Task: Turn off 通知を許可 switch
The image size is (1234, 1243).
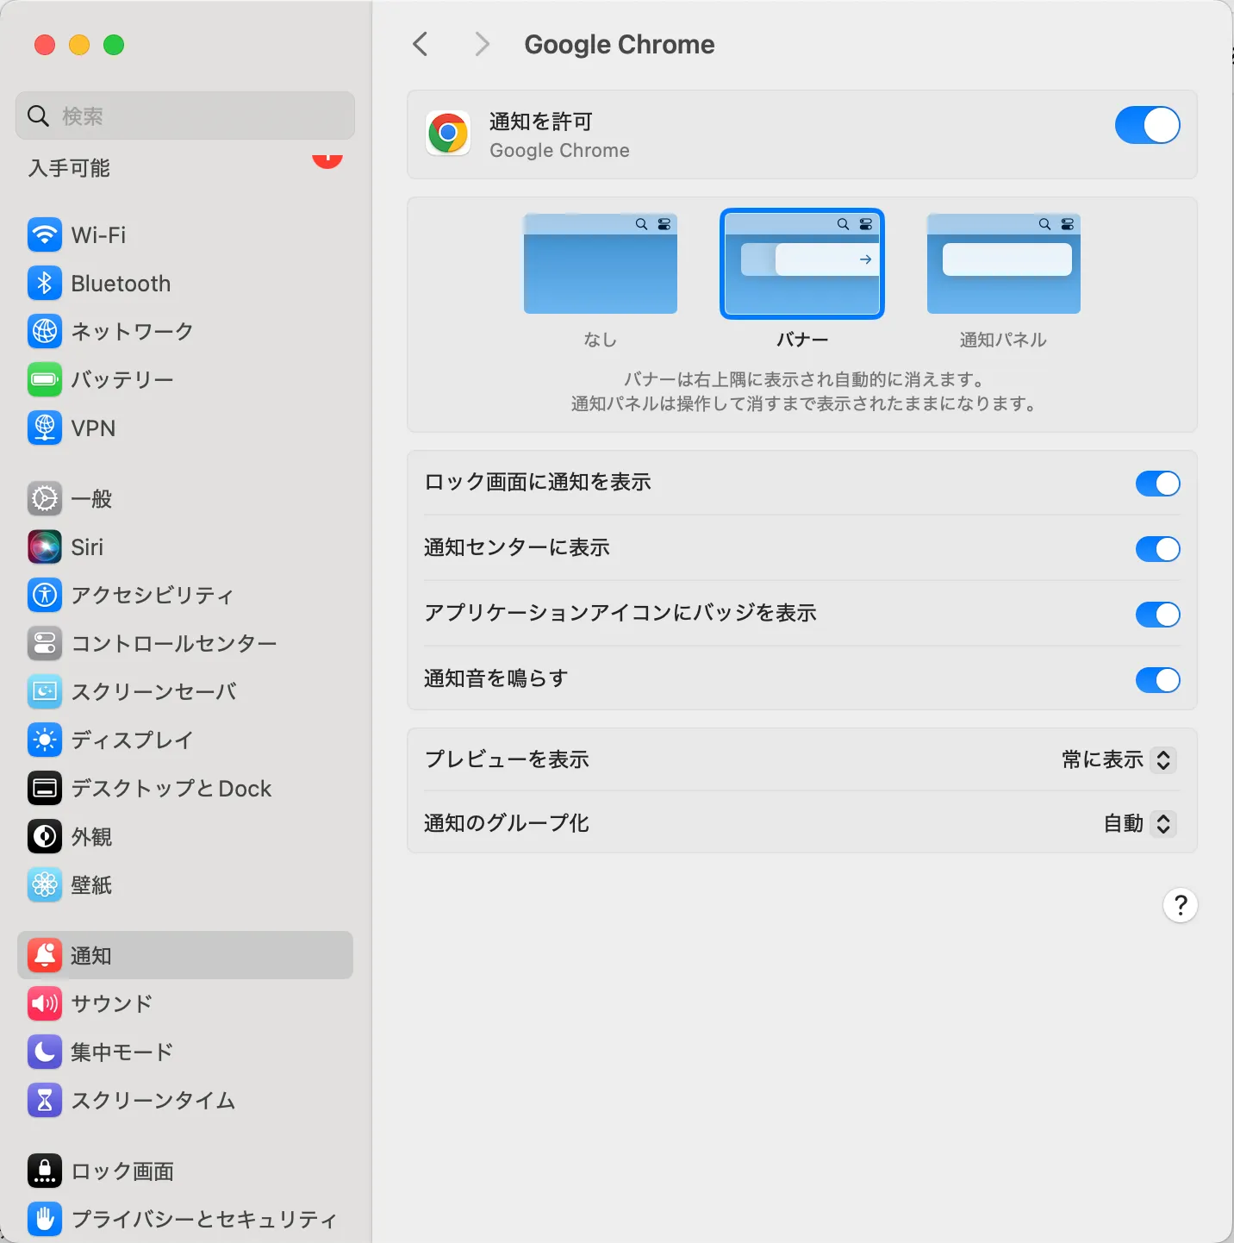Action: click(x=1147, y=125)
